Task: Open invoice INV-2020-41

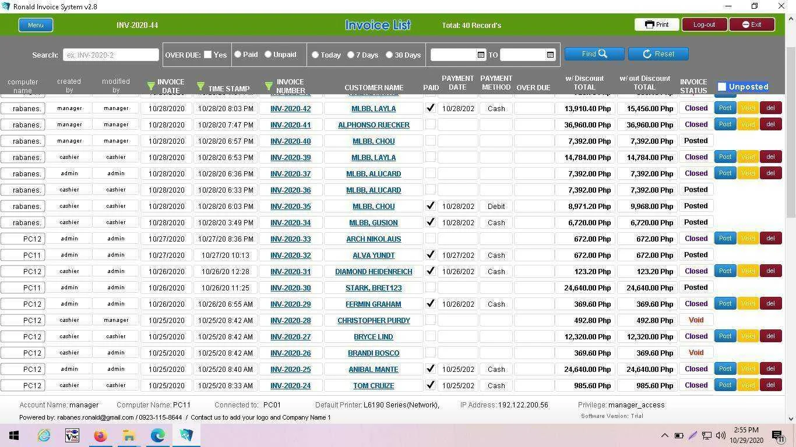Action: point(290,125)
